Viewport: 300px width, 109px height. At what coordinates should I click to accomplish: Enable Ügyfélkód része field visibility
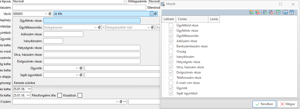pyautogui.click(x=171, y=25)
